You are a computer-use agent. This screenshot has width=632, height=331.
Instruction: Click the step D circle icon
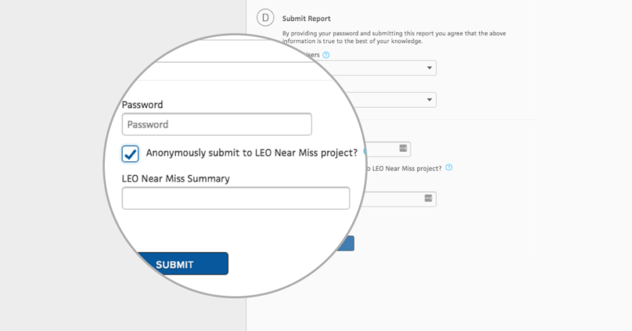[265, 19]
